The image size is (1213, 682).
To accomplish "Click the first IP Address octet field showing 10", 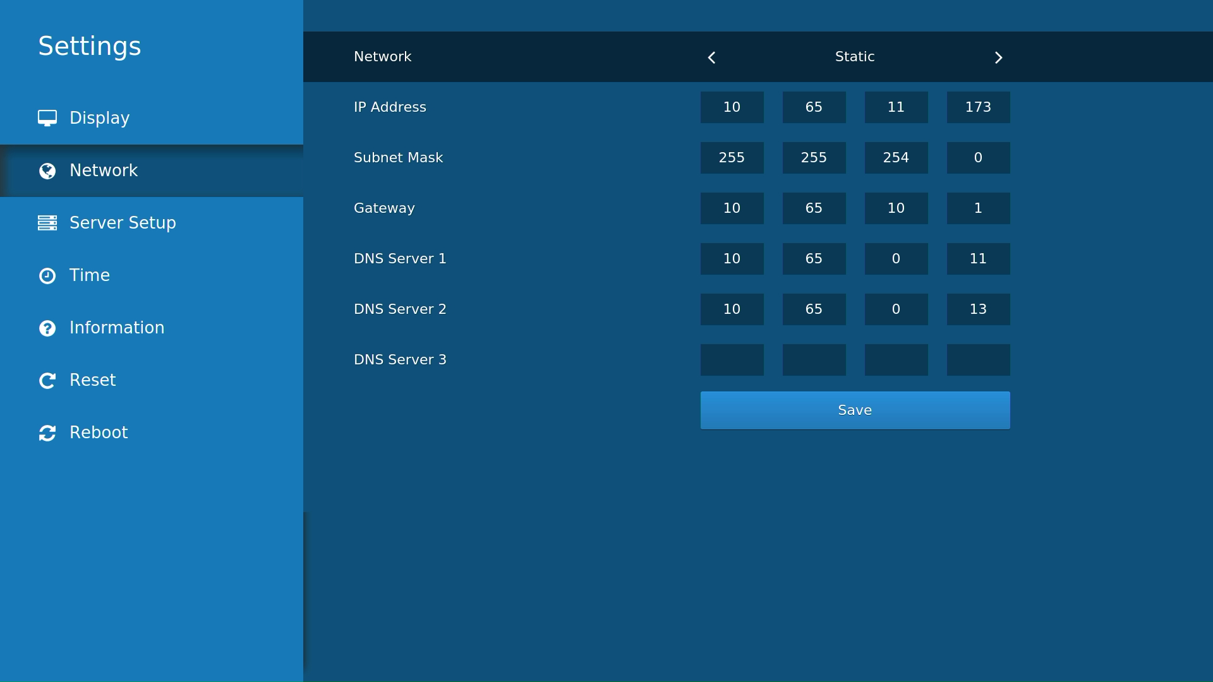I will pyautogui.click(x=732, y=107).
